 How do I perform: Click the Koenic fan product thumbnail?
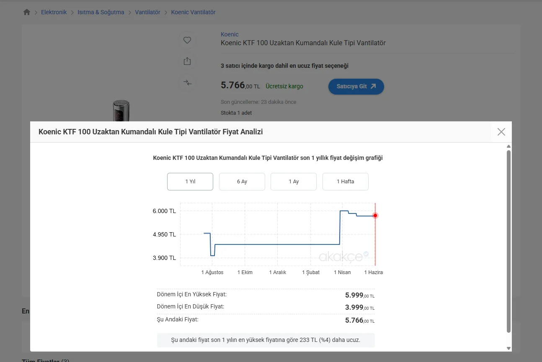point(121,110)
